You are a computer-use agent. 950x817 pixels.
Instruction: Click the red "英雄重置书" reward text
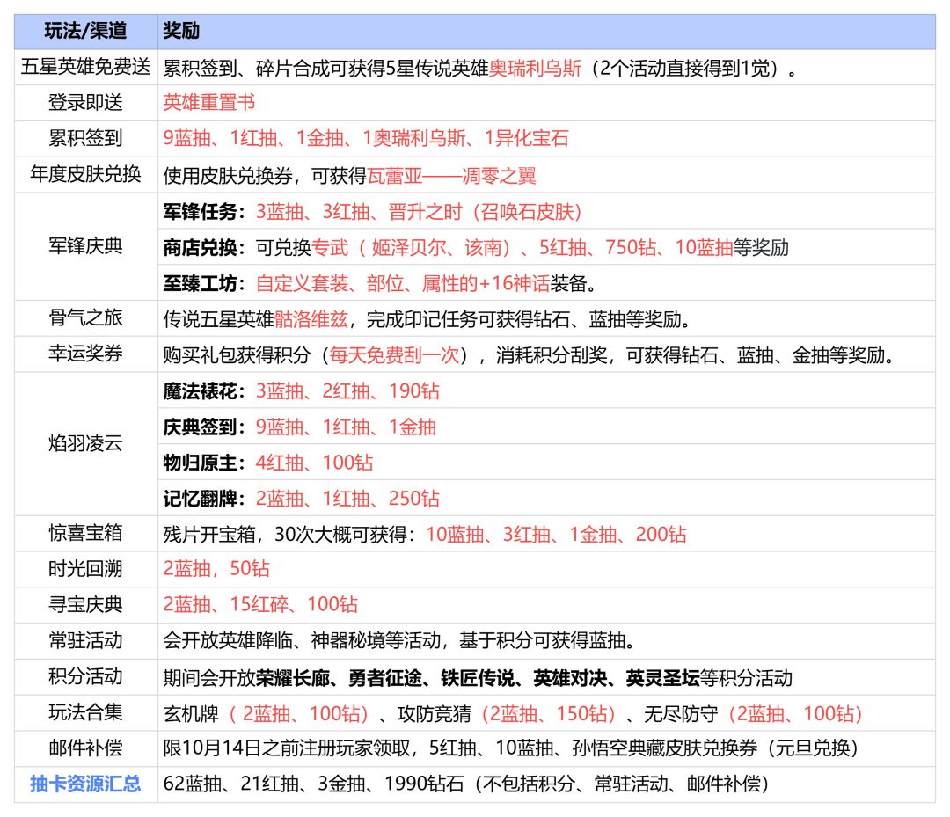[x=209, y=102]
